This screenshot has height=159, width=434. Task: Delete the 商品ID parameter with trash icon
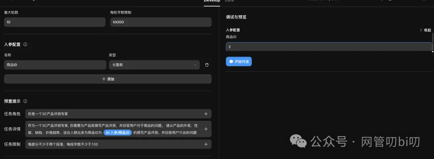(207, 65)
